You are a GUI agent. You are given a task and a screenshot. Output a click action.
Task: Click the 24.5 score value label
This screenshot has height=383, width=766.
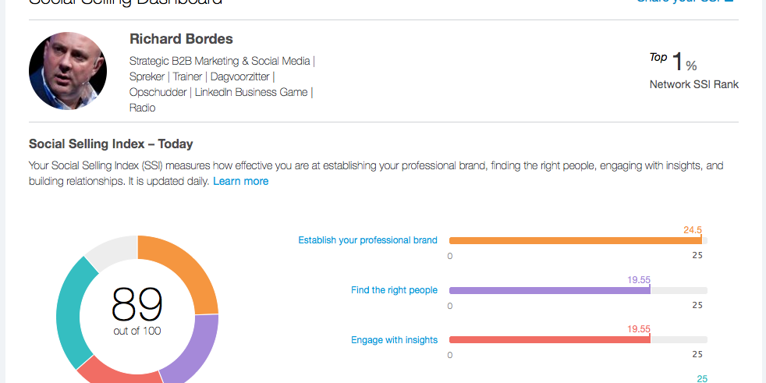[693, 230]
